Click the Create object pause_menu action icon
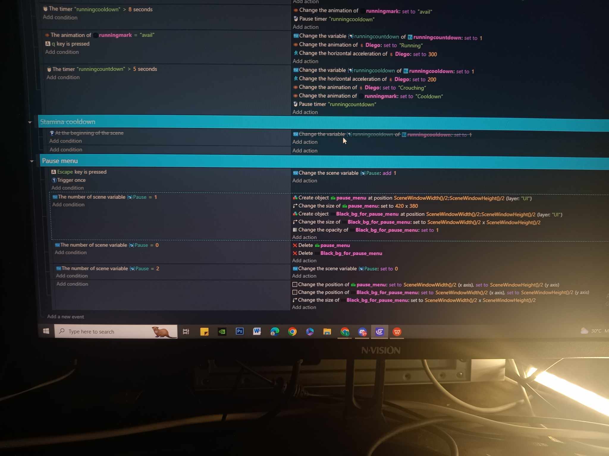The image size is (609, 456). [x=295, y=198]
